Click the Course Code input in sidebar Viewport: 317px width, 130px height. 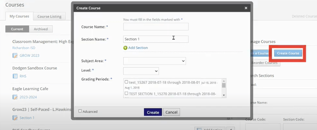[263, 126]
